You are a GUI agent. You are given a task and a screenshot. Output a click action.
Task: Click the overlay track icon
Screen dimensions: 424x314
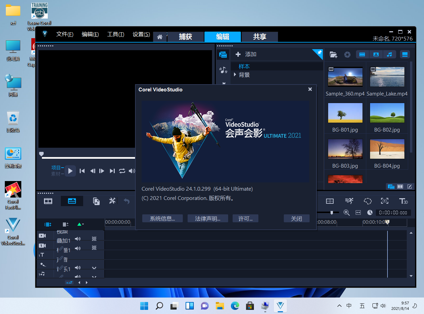[42, 245]
